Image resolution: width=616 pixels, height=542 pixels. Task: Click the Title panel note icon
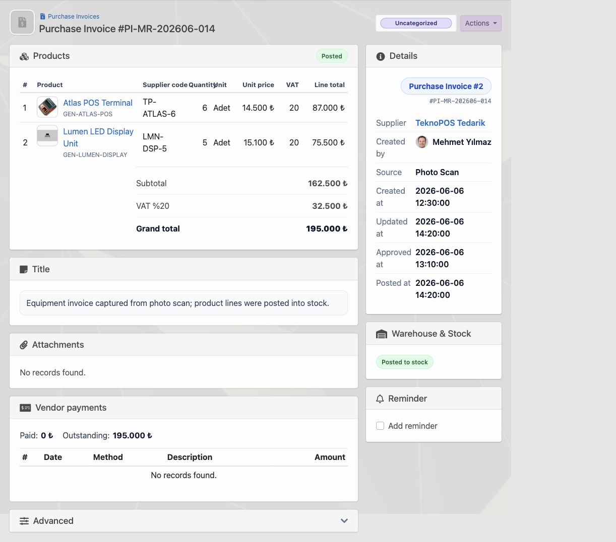click(24, 270)
